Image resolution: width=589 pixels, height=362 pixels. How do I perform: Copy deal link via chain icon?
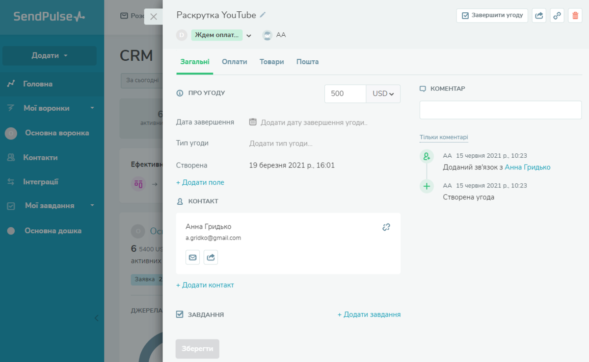557,16
